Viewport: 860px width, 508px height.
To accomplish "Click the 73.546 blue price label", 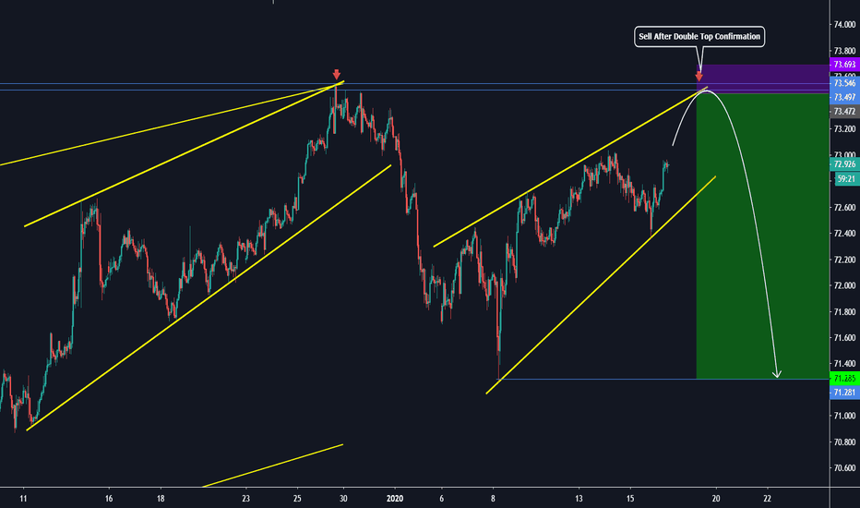I will (844, 83).
